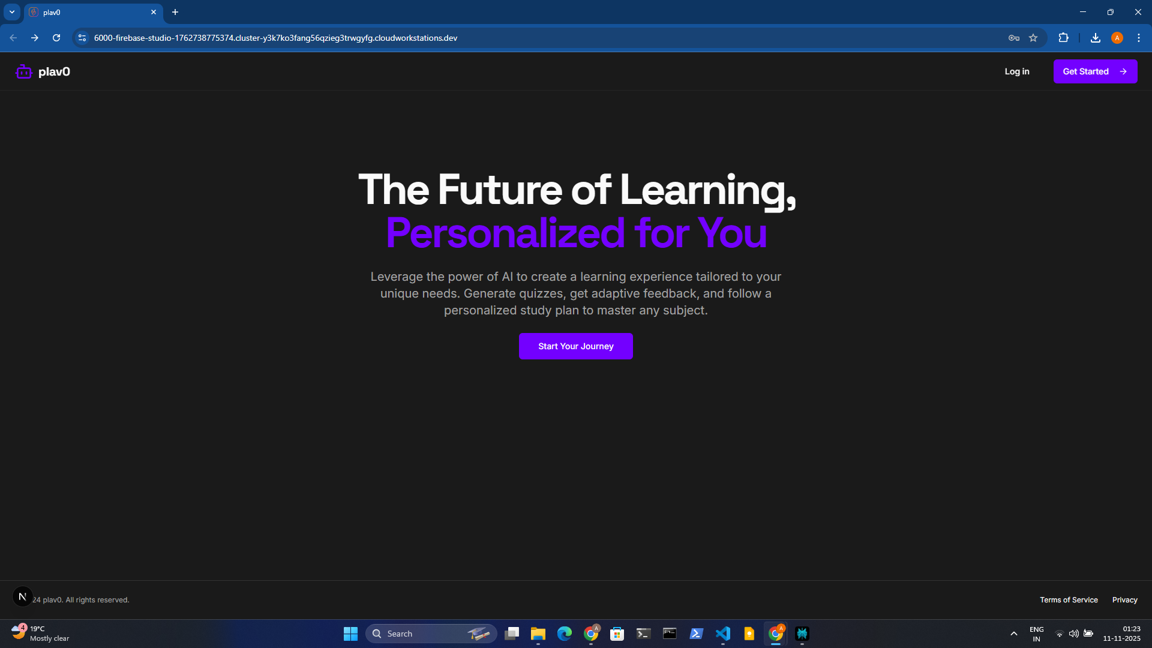
Task: Open password manager key icon
Action: [1013, 38]
